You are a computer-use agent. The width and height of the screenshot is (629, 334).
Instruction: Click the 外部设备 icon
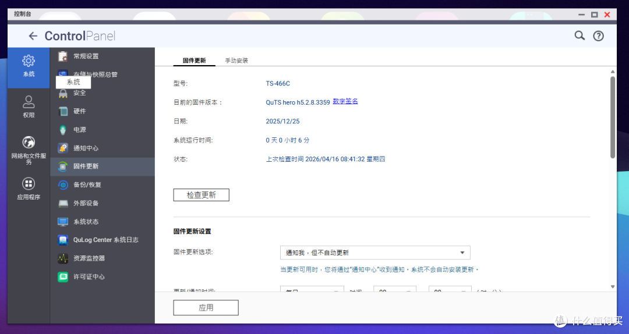tap(63, 203)
